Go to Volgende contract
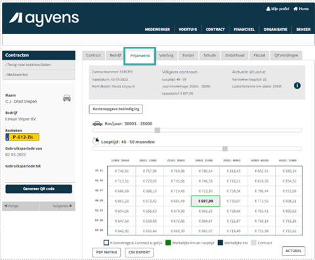This screenshot has height=260, width=315. 58,206
